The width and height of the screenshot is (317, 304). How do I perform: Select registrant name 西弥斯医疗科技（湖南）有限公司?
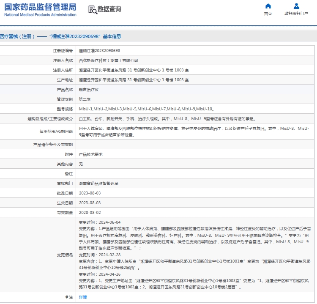click(108, 60)
